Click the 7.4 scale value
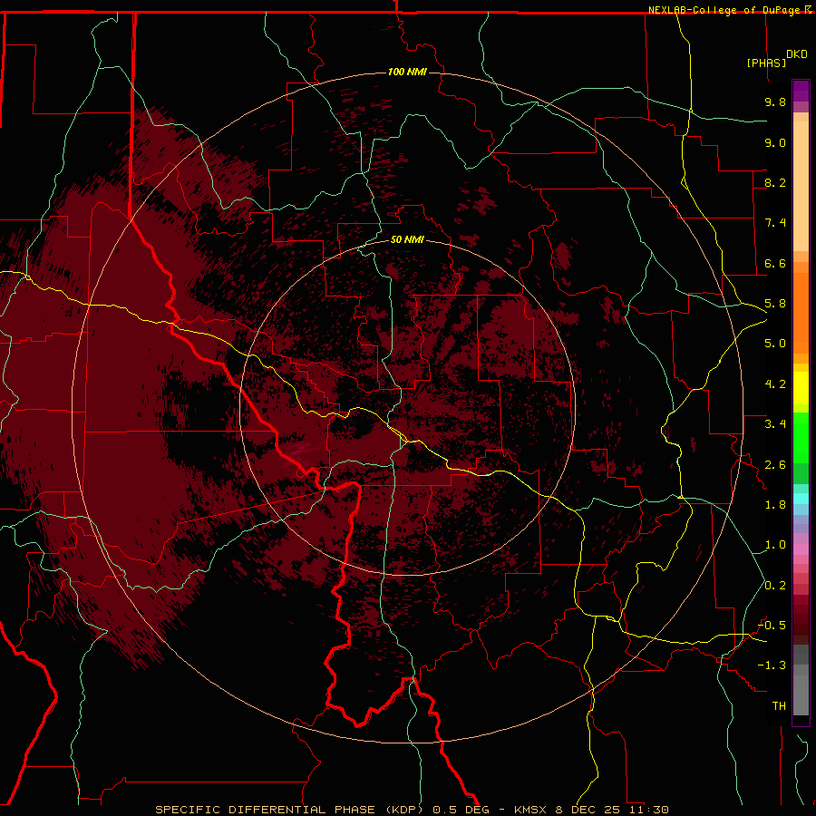The width and height of the screenshot is (816, 816). pyautogui.click(x=775, y=223)
